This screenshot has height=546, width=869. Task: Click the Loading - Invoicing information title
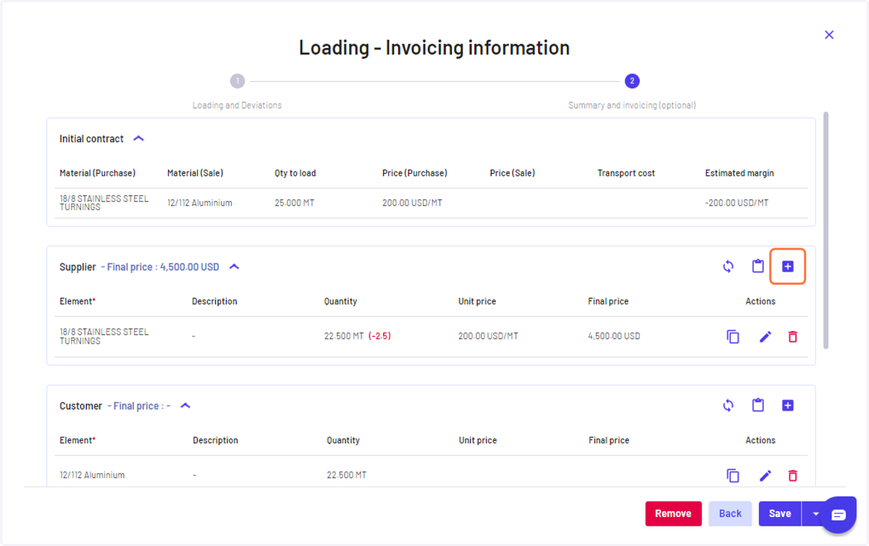434,48
